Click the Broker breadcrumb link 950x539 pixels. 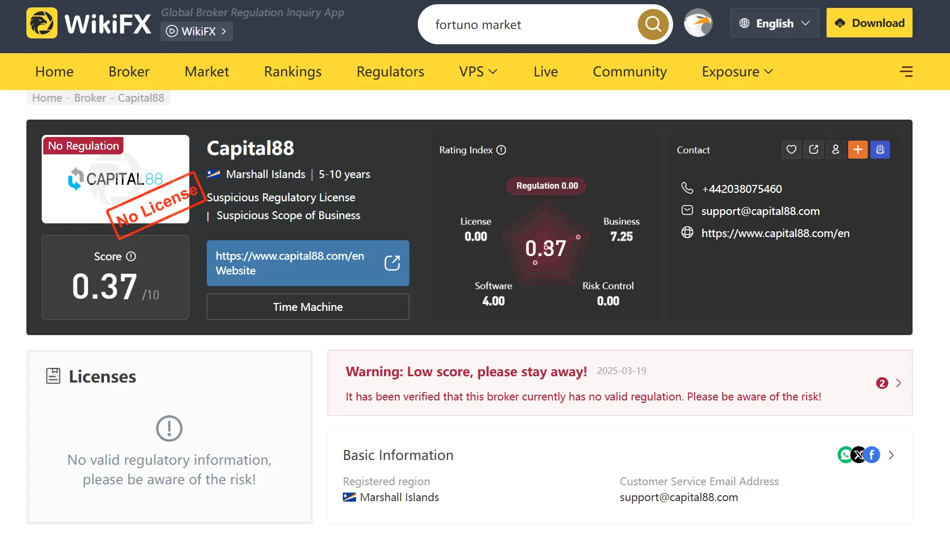(90, 98)
